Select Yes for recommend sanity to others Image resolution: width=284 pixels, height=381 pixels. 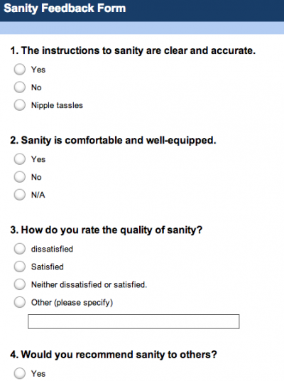(20, 373)
